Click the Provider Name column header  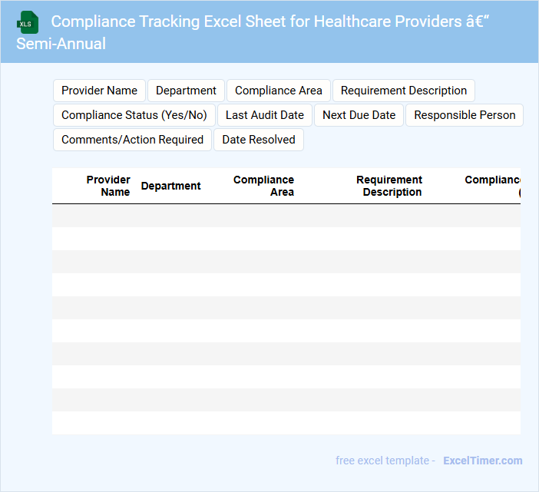pos(108,186)
